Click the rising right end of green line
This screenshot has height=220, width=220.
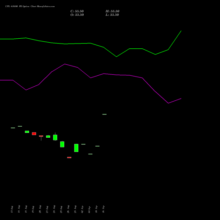pos(181,31)
